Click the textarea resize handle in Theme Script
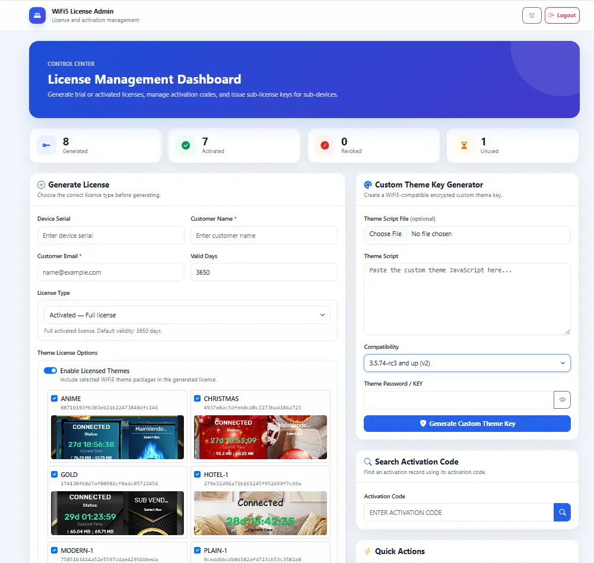 567,332
